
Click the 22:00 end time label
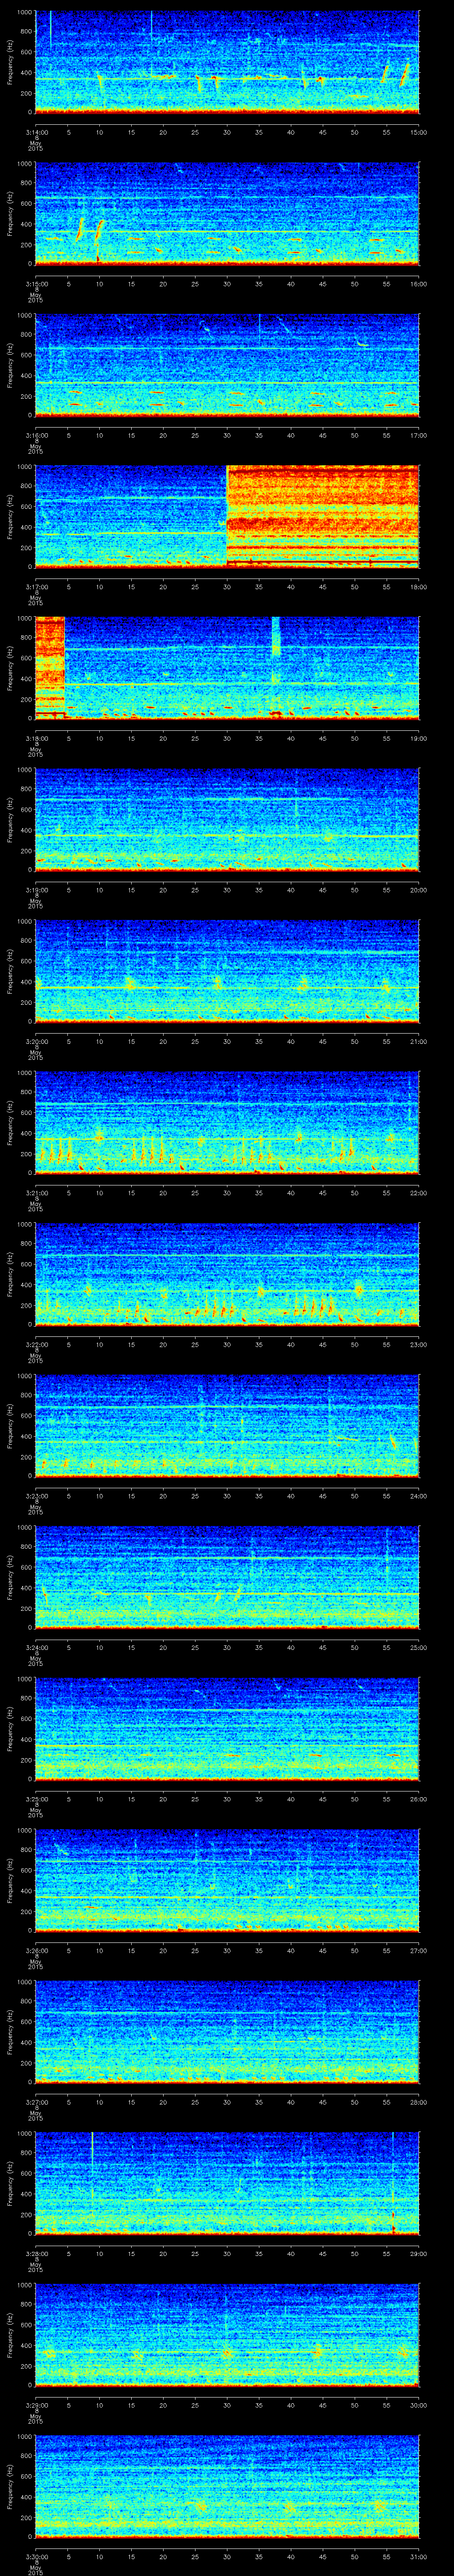tap(419, 1193)
